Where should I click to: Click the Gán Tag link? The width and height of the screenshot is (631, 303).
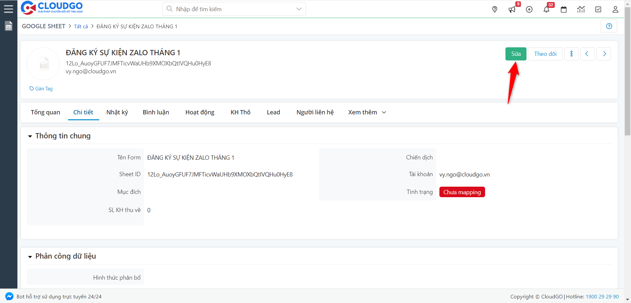(x=41, y=89)
